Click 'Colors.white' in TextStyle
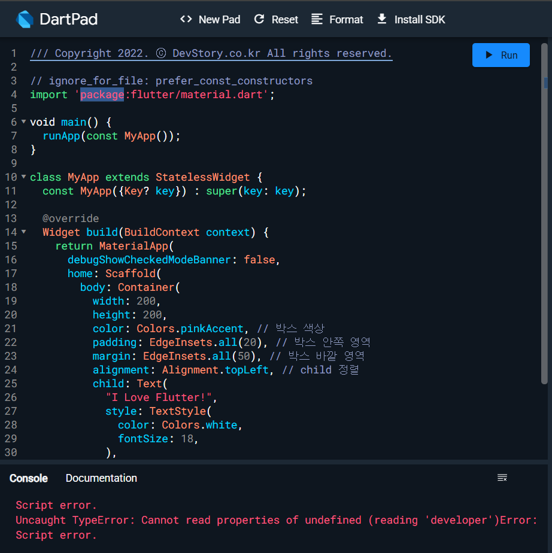 (x=199, y=425)
